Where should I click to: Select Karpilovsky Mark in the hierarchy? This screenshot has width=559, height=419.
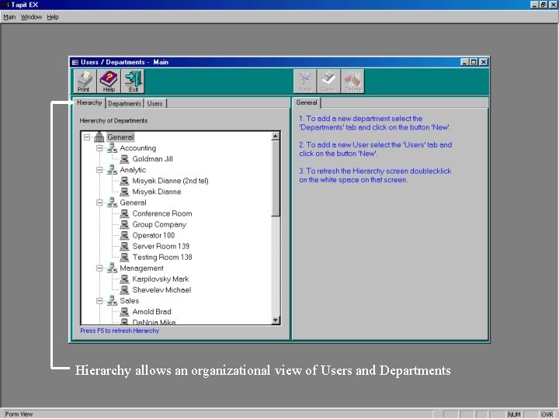(x=161, y=279)
